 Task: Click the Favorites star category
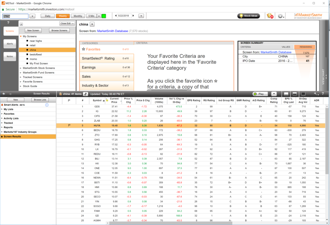[x=107, y=49]
